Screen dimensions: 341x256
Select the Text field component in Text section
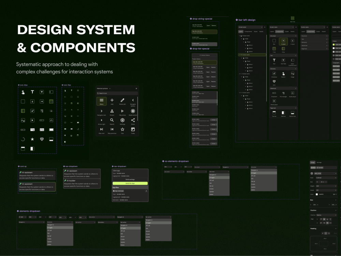point(283,61)
